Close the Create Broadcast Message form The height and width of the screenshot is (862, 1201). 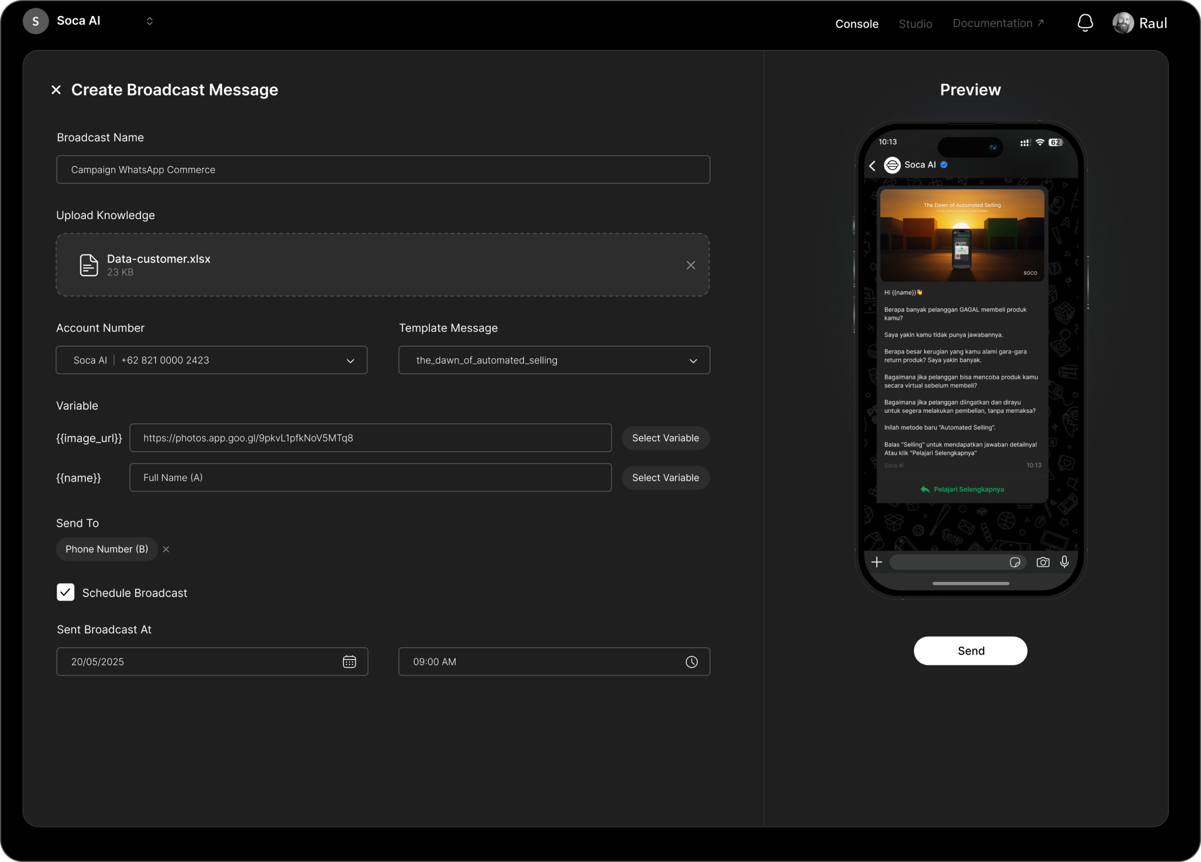[56, 90]
